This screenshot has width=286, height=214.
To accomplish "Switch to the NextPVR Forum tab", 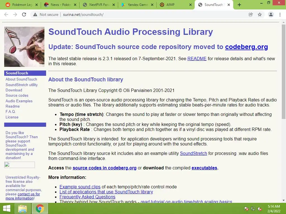I will [99, 5].
